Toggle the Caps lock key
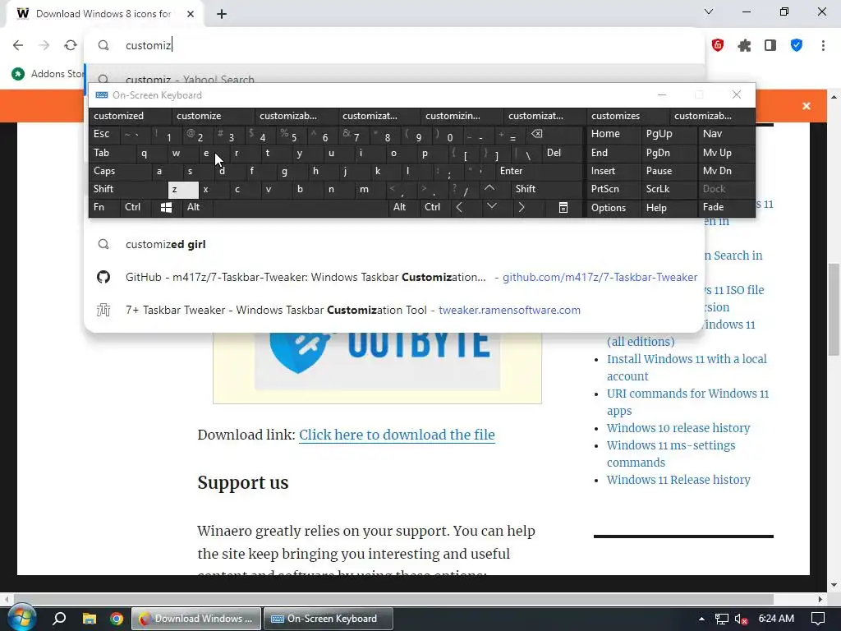 (120, 171)
